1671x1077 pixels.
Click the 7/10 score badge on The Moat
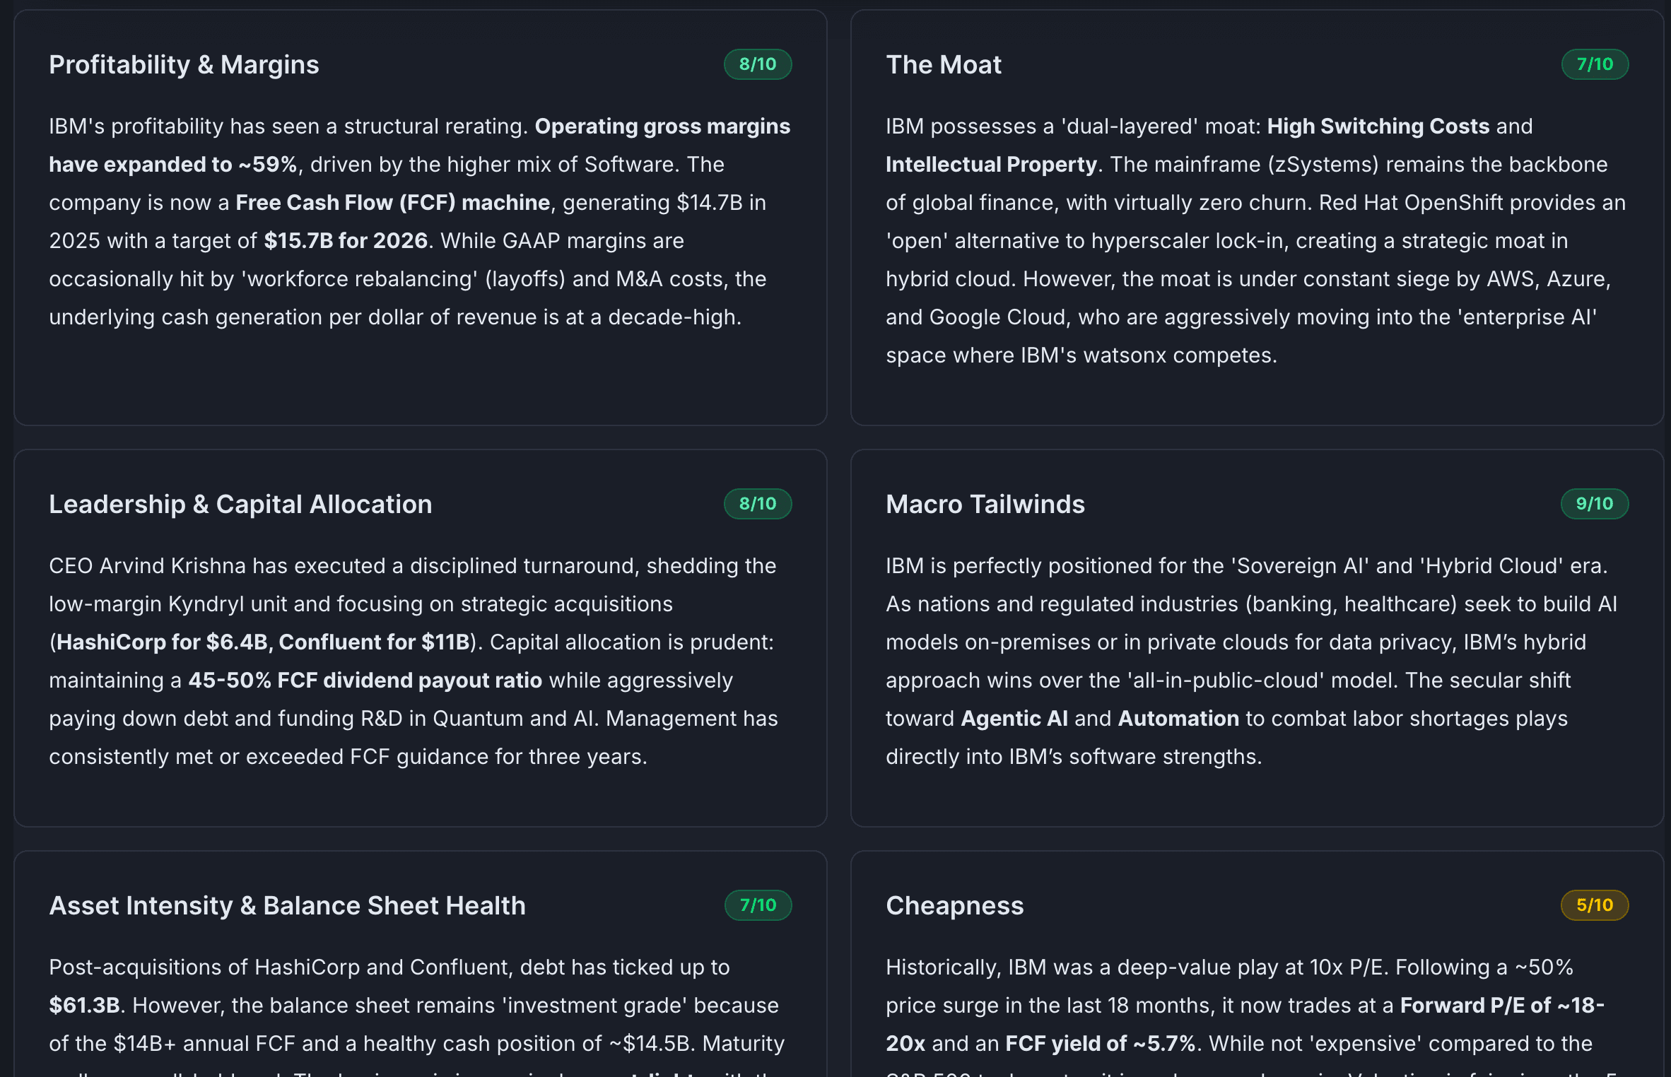click(1594, 64)
